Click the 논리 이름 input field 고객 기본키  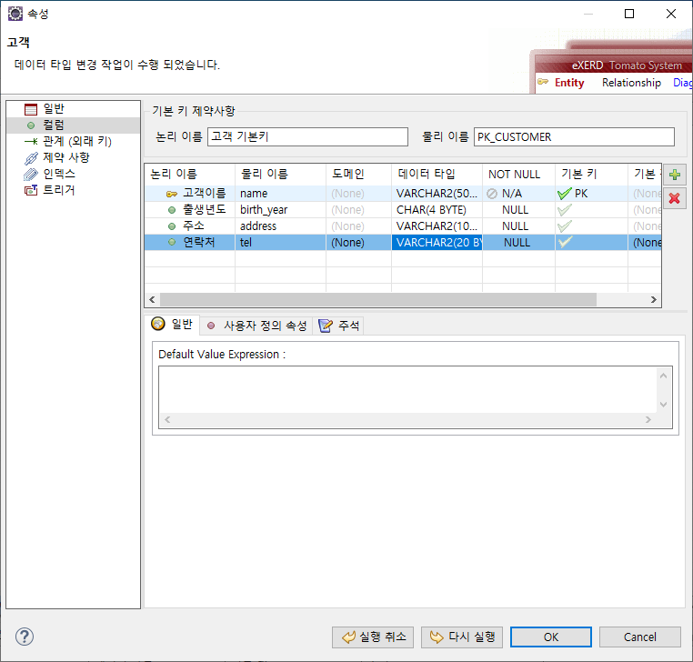click(307, 137)
